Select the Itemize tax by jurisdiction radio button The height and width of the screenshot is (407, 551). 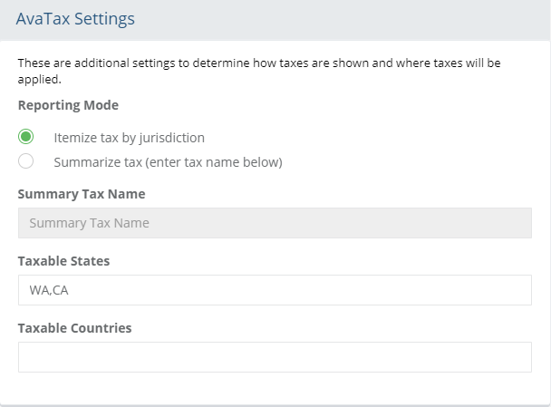point(26,138)
